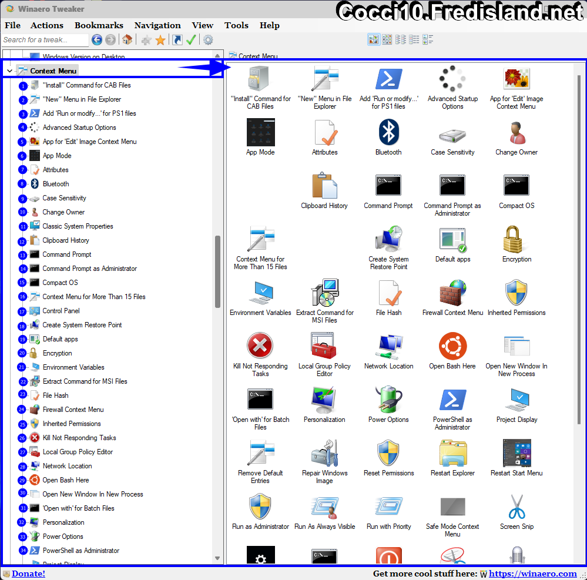Select the Screen Snip scissors icon
The height and width of the screenshot is (580, 587).
(x=516, y=506)
